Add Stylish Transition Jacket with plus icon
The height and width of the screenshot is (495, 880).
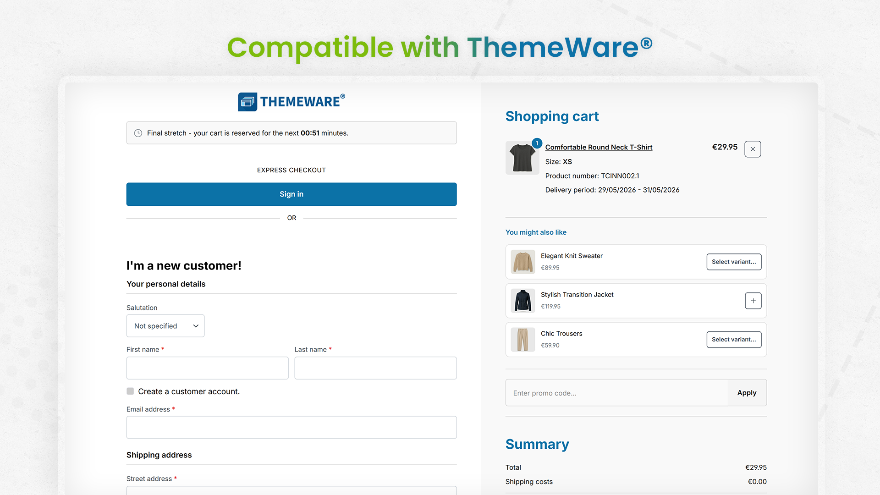753,301
